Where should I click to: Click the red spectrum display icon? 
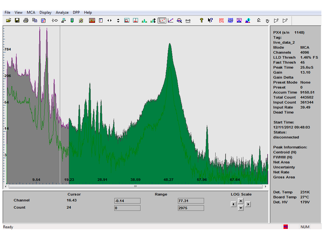point(92,21)
